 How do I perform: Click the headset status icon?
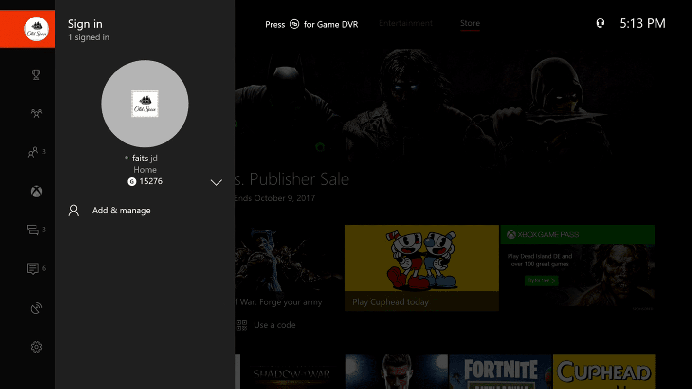600,23
